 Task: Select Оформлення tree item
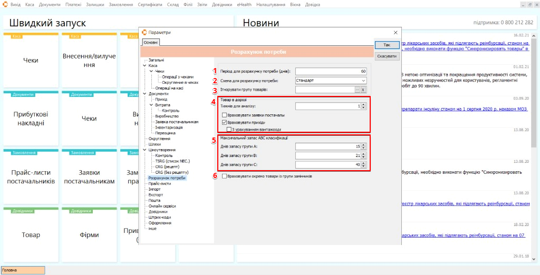[160, 223]
